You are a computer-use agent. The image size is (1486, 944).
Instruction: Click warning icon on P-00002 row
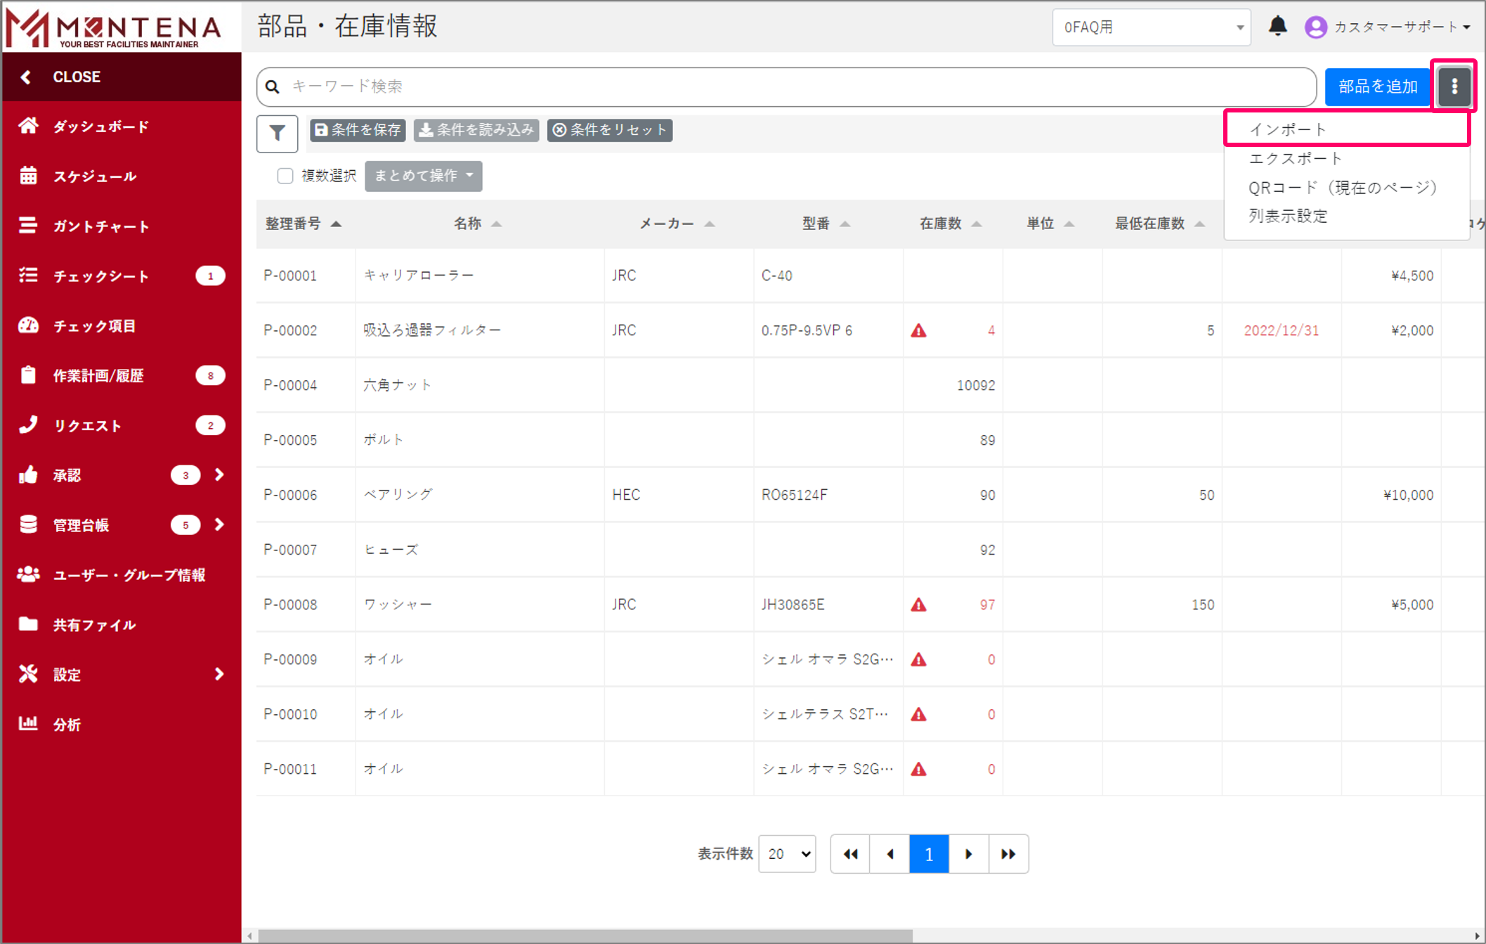pyautogui.click(x=918, y=330)
